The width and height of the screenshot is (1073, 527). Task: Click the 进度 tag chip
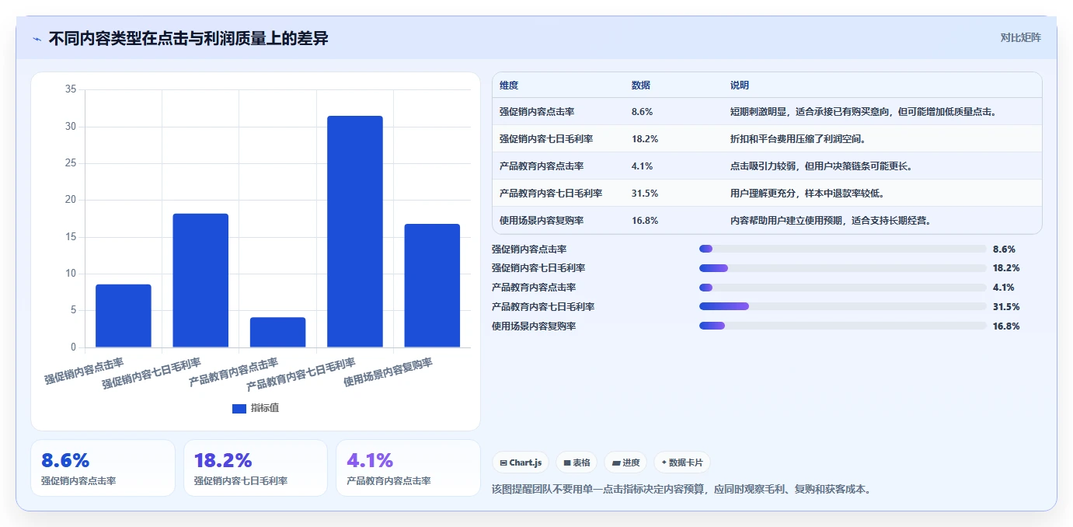tap(625, 462)
